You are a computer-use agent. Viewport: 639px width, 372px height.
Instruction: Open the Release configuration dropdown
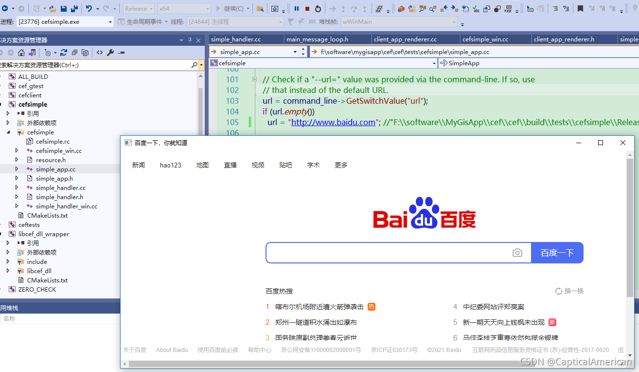139,8
